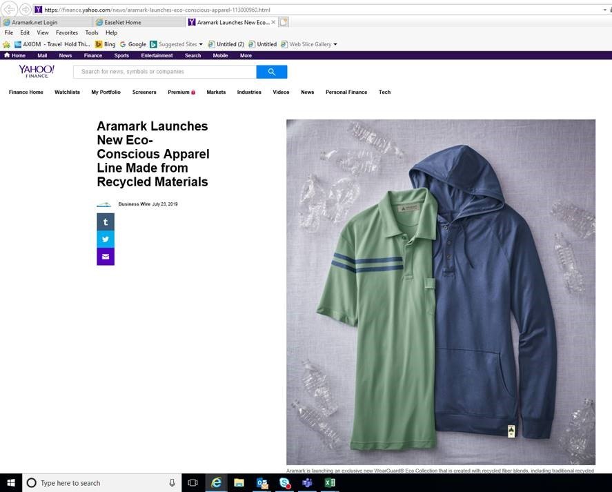Click the Business Wire source link

tap(134, 204)
